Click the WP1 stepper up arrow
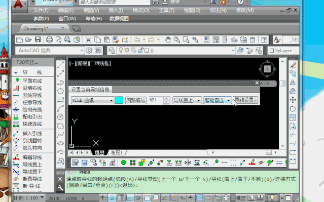 166,98
